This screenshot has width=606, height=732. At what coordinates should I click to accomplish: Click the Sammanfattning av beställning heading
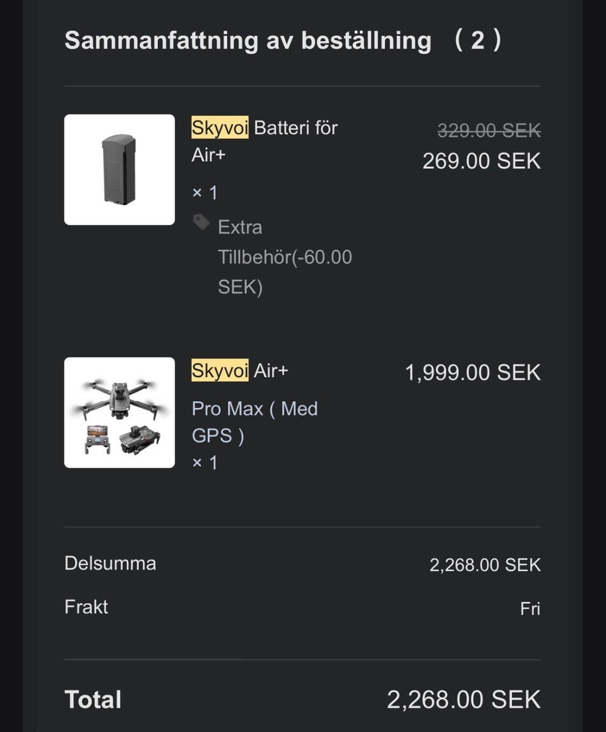point(247,41)
